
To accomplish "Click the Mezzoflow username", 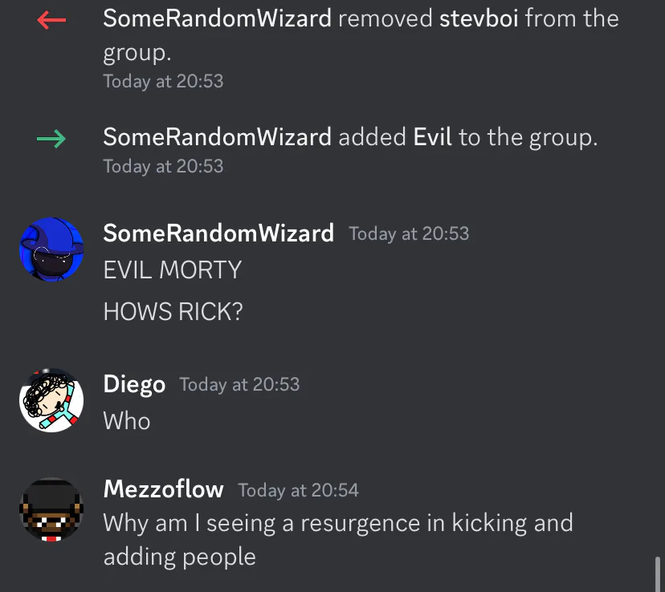I will [163, 489].
